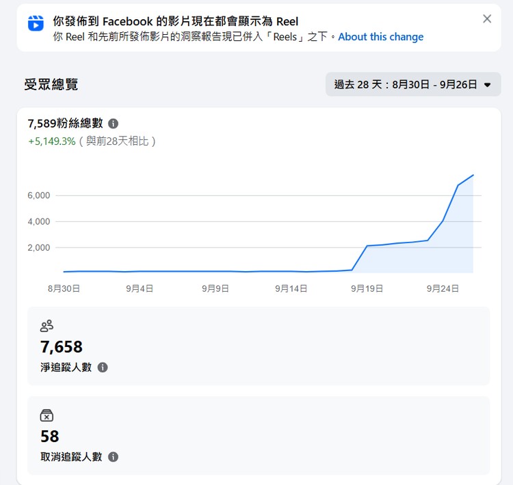Click the net followers people icon
Viewport: 513px width, 485px height.
tap(47, 326)
